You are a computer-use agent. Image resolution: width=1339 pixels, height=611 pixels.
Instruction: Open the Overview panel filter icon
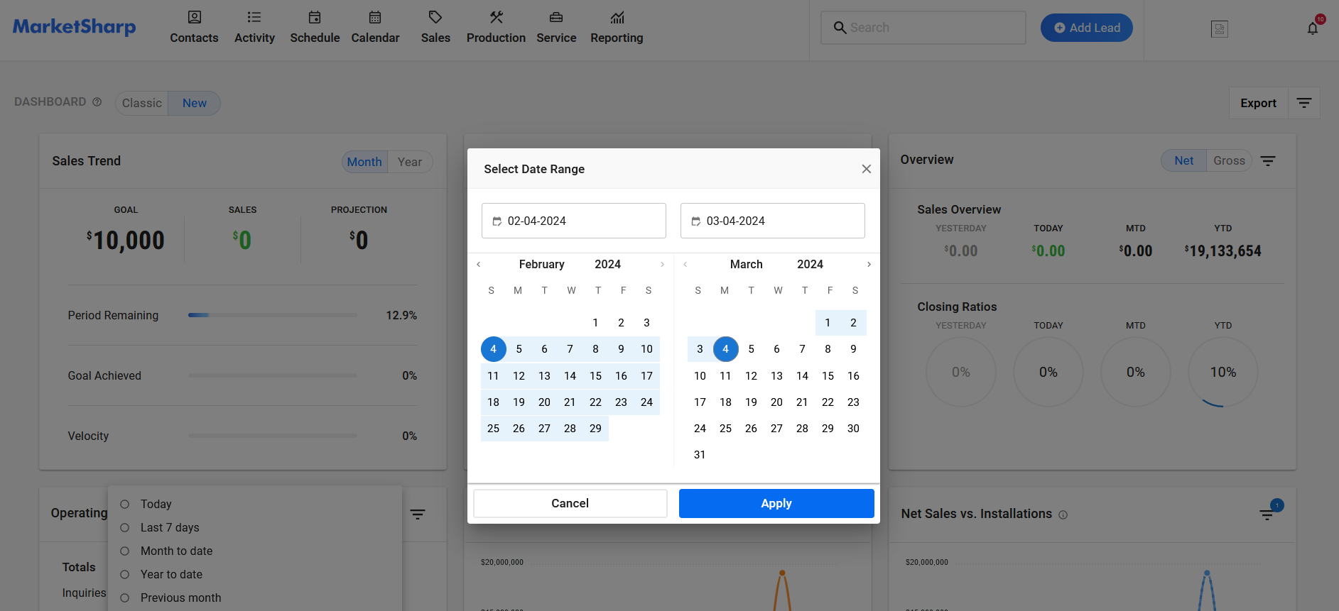click(1268, 161)
